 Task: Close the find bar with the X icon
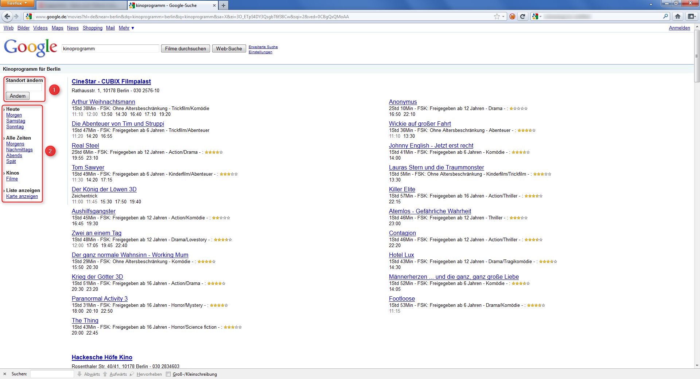click(x=5, y=374)
